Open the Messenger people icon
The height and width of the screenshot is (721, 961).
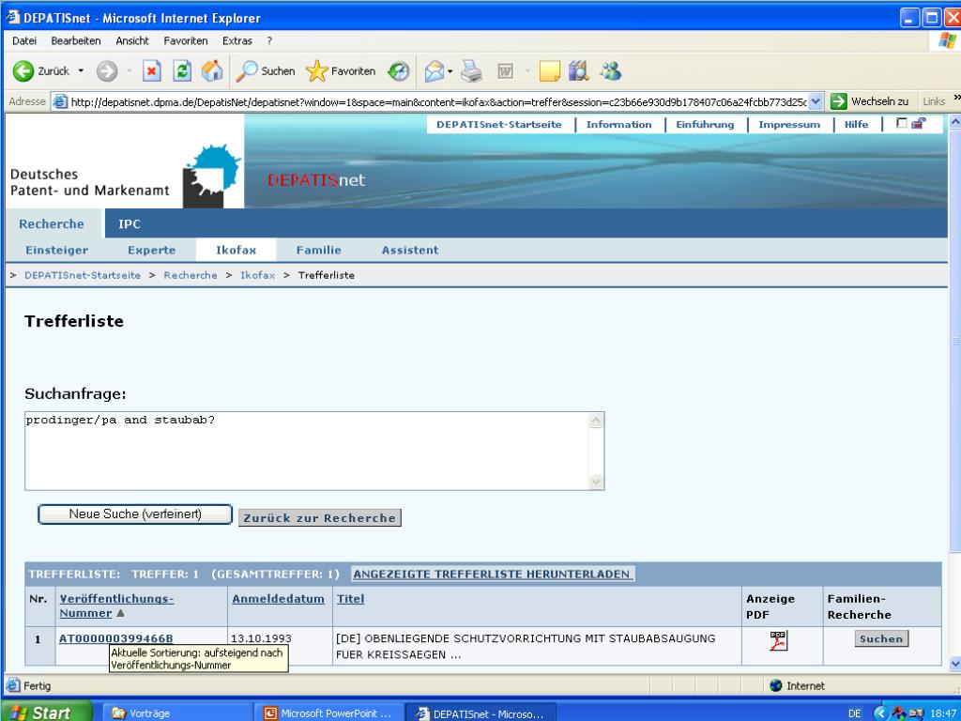610,71
